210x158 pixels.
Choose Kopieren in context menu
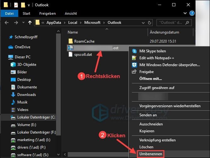pyautogui.click(x=147, y=131)
